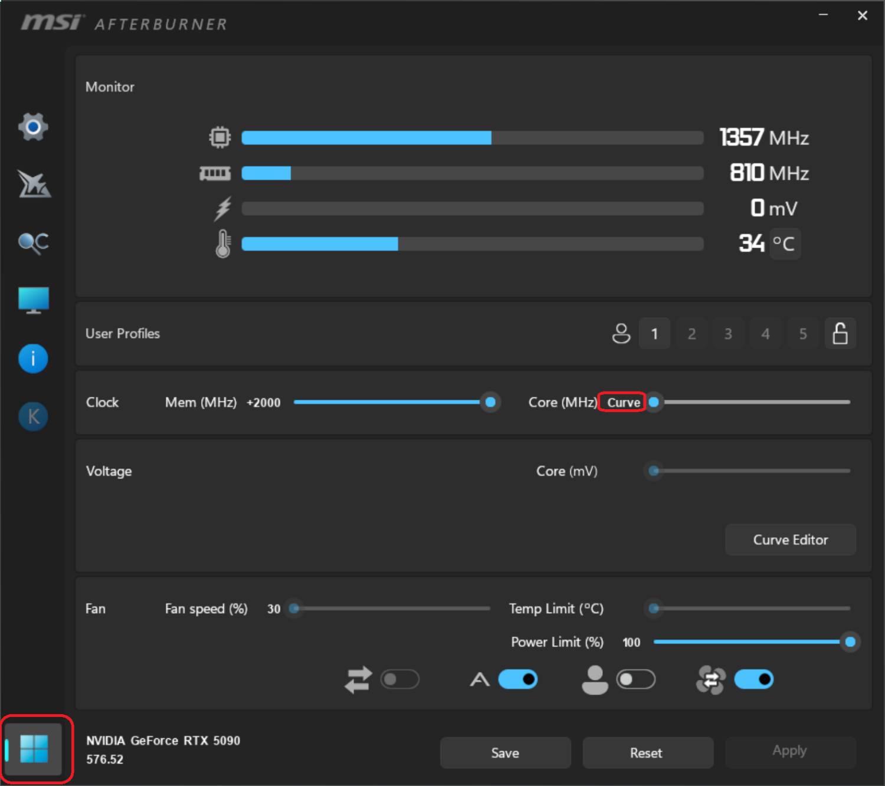Select user profile 5
The height and width of the screenshot is (786, 885).
(x=803, y=334)
